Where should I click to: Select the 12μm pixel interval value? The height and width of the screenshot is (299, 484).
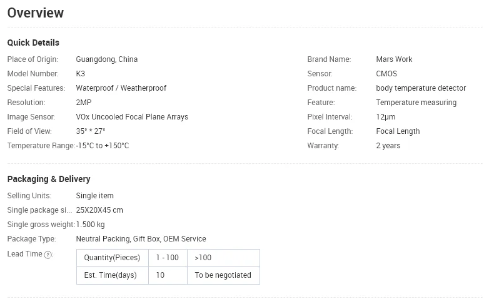click(x=385, y=117)
